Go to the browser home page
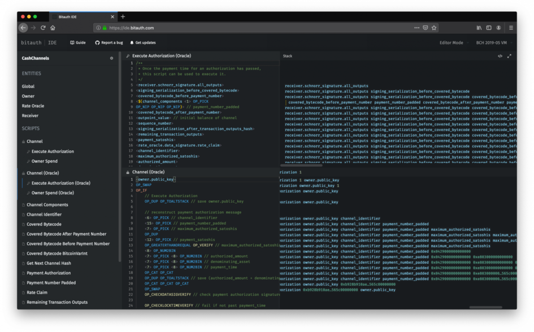The width and height of the screenshot is (534, 332). (x=53, y=28)
